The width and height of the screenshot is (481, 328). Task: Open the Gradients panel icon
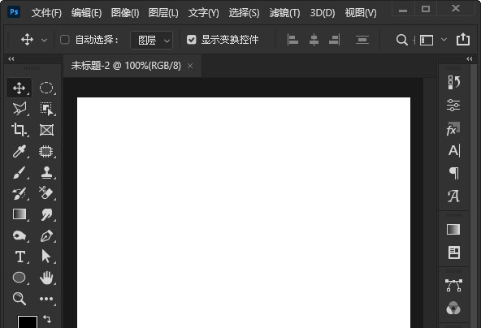[x=453, y=229]
